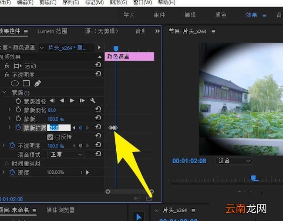
Task: Reset the 不透明度 100.0% parameter
Action: [x=98, y=145]
